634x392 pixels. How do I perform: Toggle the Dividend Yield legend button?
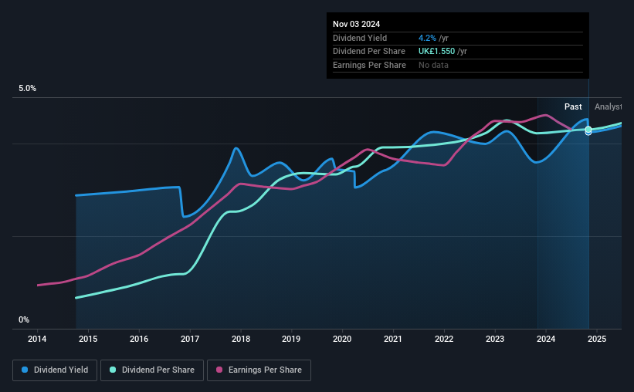(x=55, y=370)
